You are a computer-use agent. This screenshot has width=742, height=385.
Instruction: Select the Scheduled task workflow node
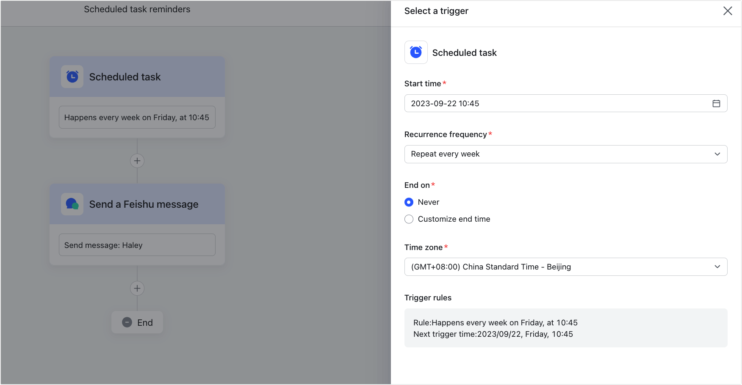pyautogui.click(x=137, y=97)
